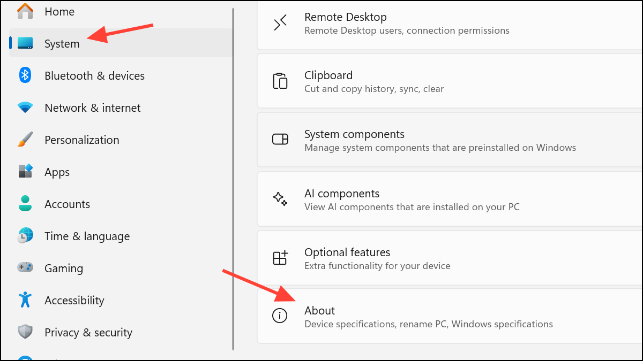Click the Home house icon

[x=25, y=11]
